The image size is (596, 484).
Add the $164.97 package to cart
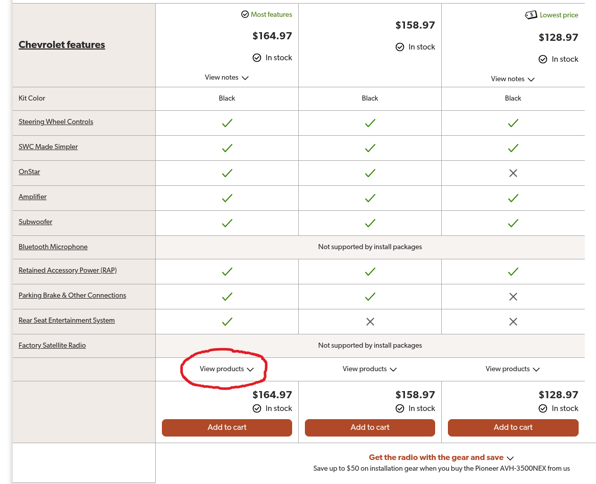click(x=227, y=427)
